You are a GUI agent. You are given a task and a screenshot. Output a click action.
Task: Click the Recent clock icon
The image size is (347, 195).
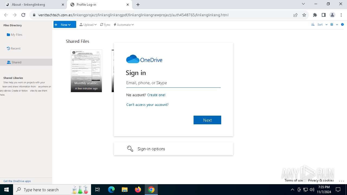[x=8, y=48]
